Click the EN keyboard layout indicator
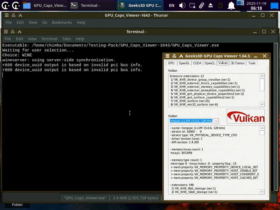 tap(171, 5)
